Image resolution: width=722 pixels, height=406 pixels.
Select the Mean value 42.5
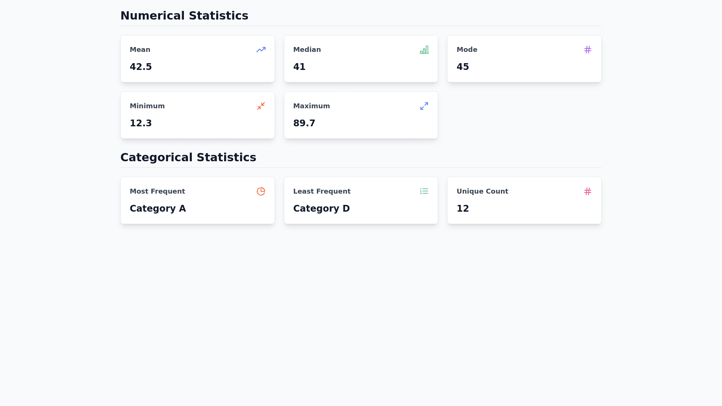coord(141,67)
